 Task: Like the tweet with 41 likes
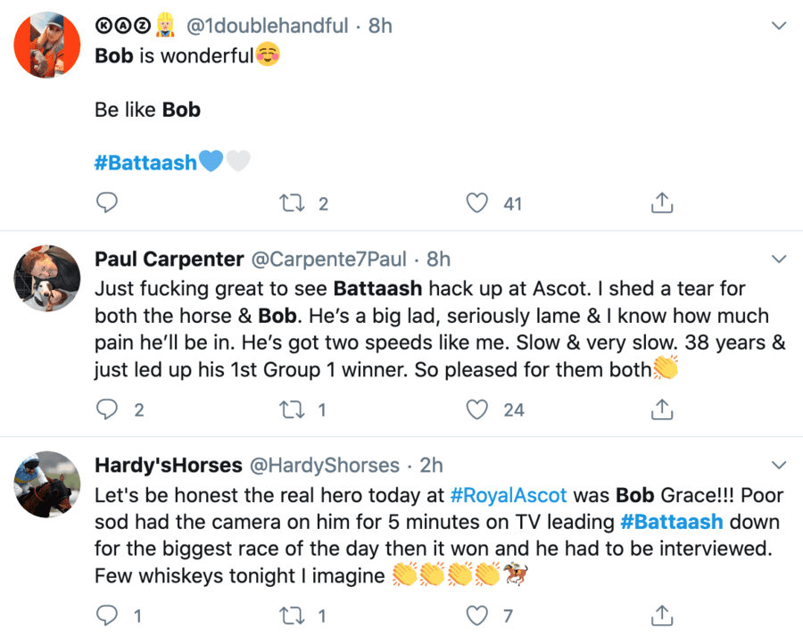coord(479,203)
